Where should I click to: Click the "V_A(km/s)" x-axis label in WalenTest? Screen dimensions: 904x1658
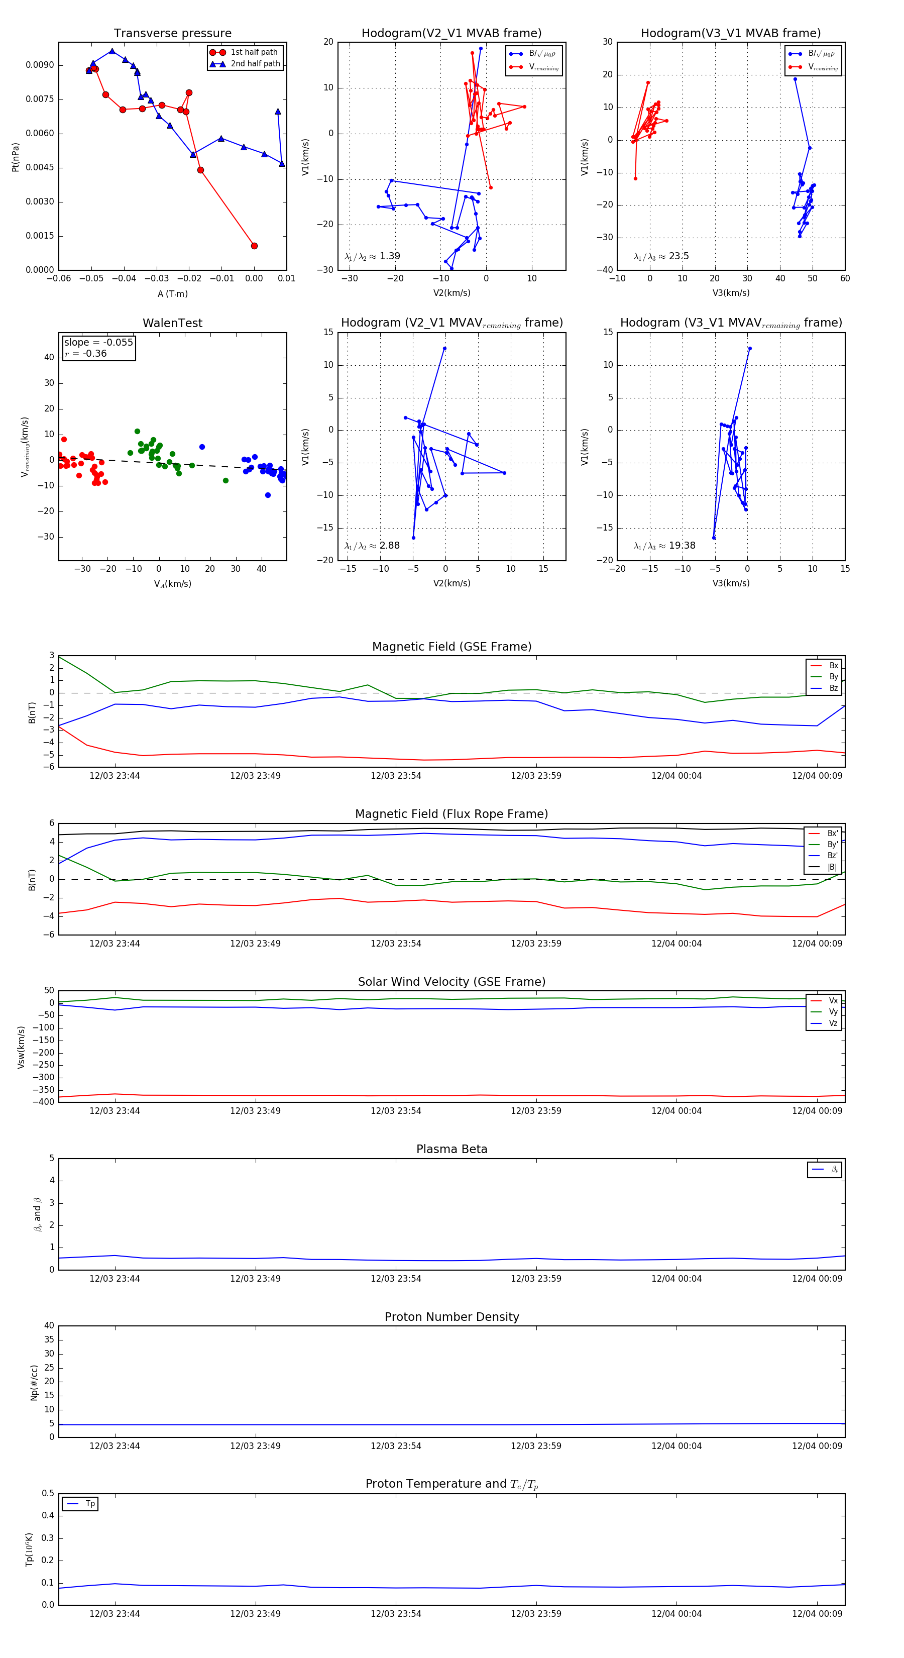click(x=172, y=584)
